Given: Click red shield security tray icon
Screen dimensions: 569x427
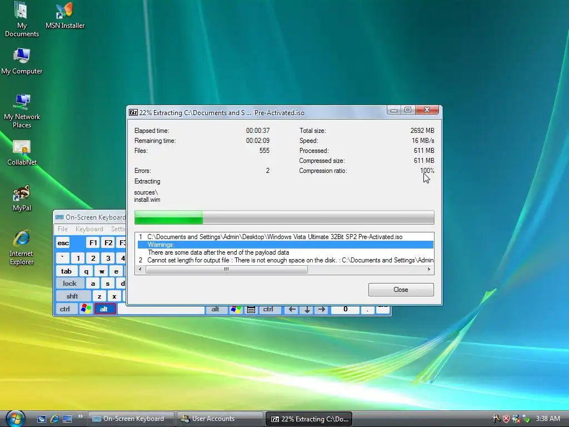Looking at the screenshot, I should coord(506,419).
